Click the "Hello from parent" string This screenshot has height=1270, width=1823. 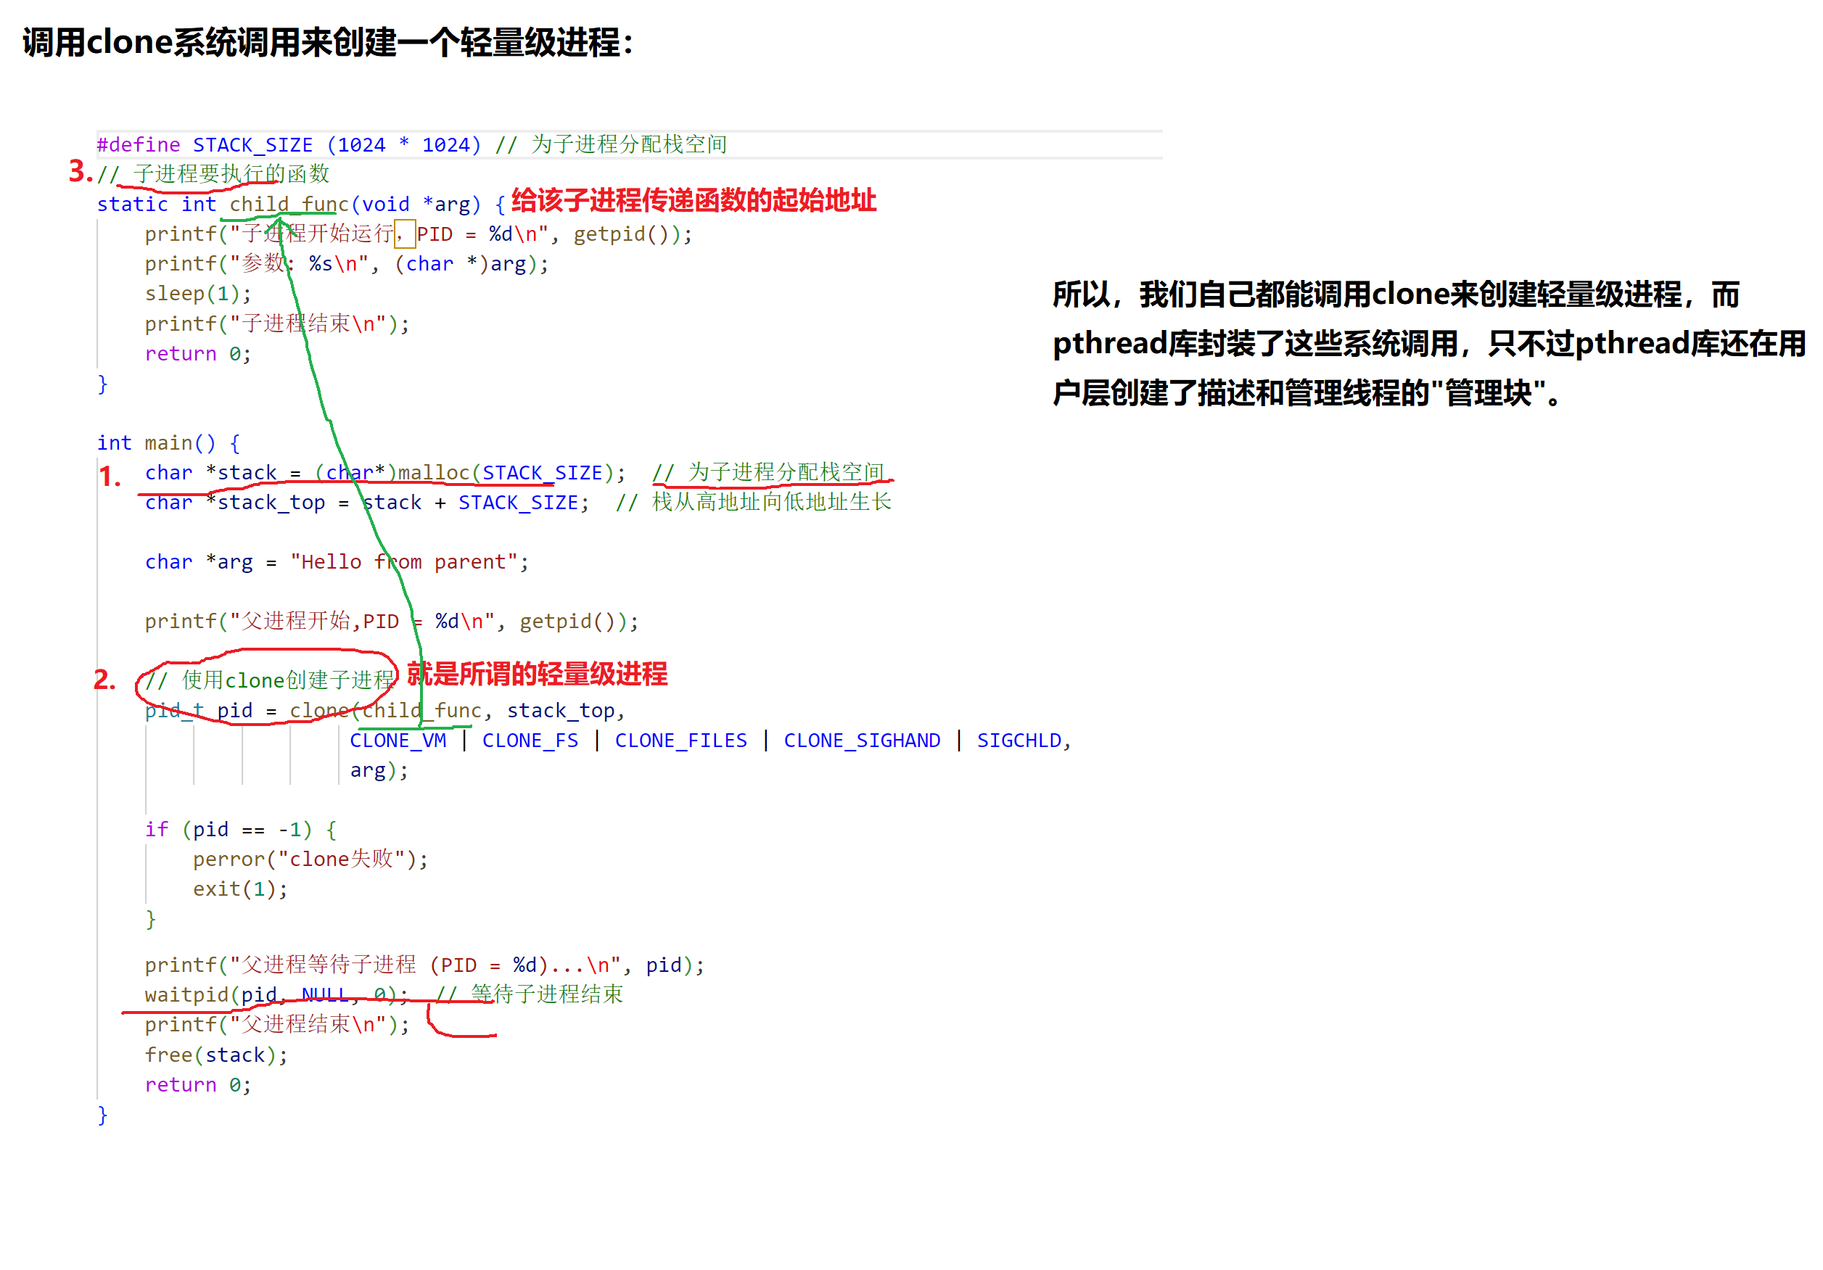coord(404,562)
